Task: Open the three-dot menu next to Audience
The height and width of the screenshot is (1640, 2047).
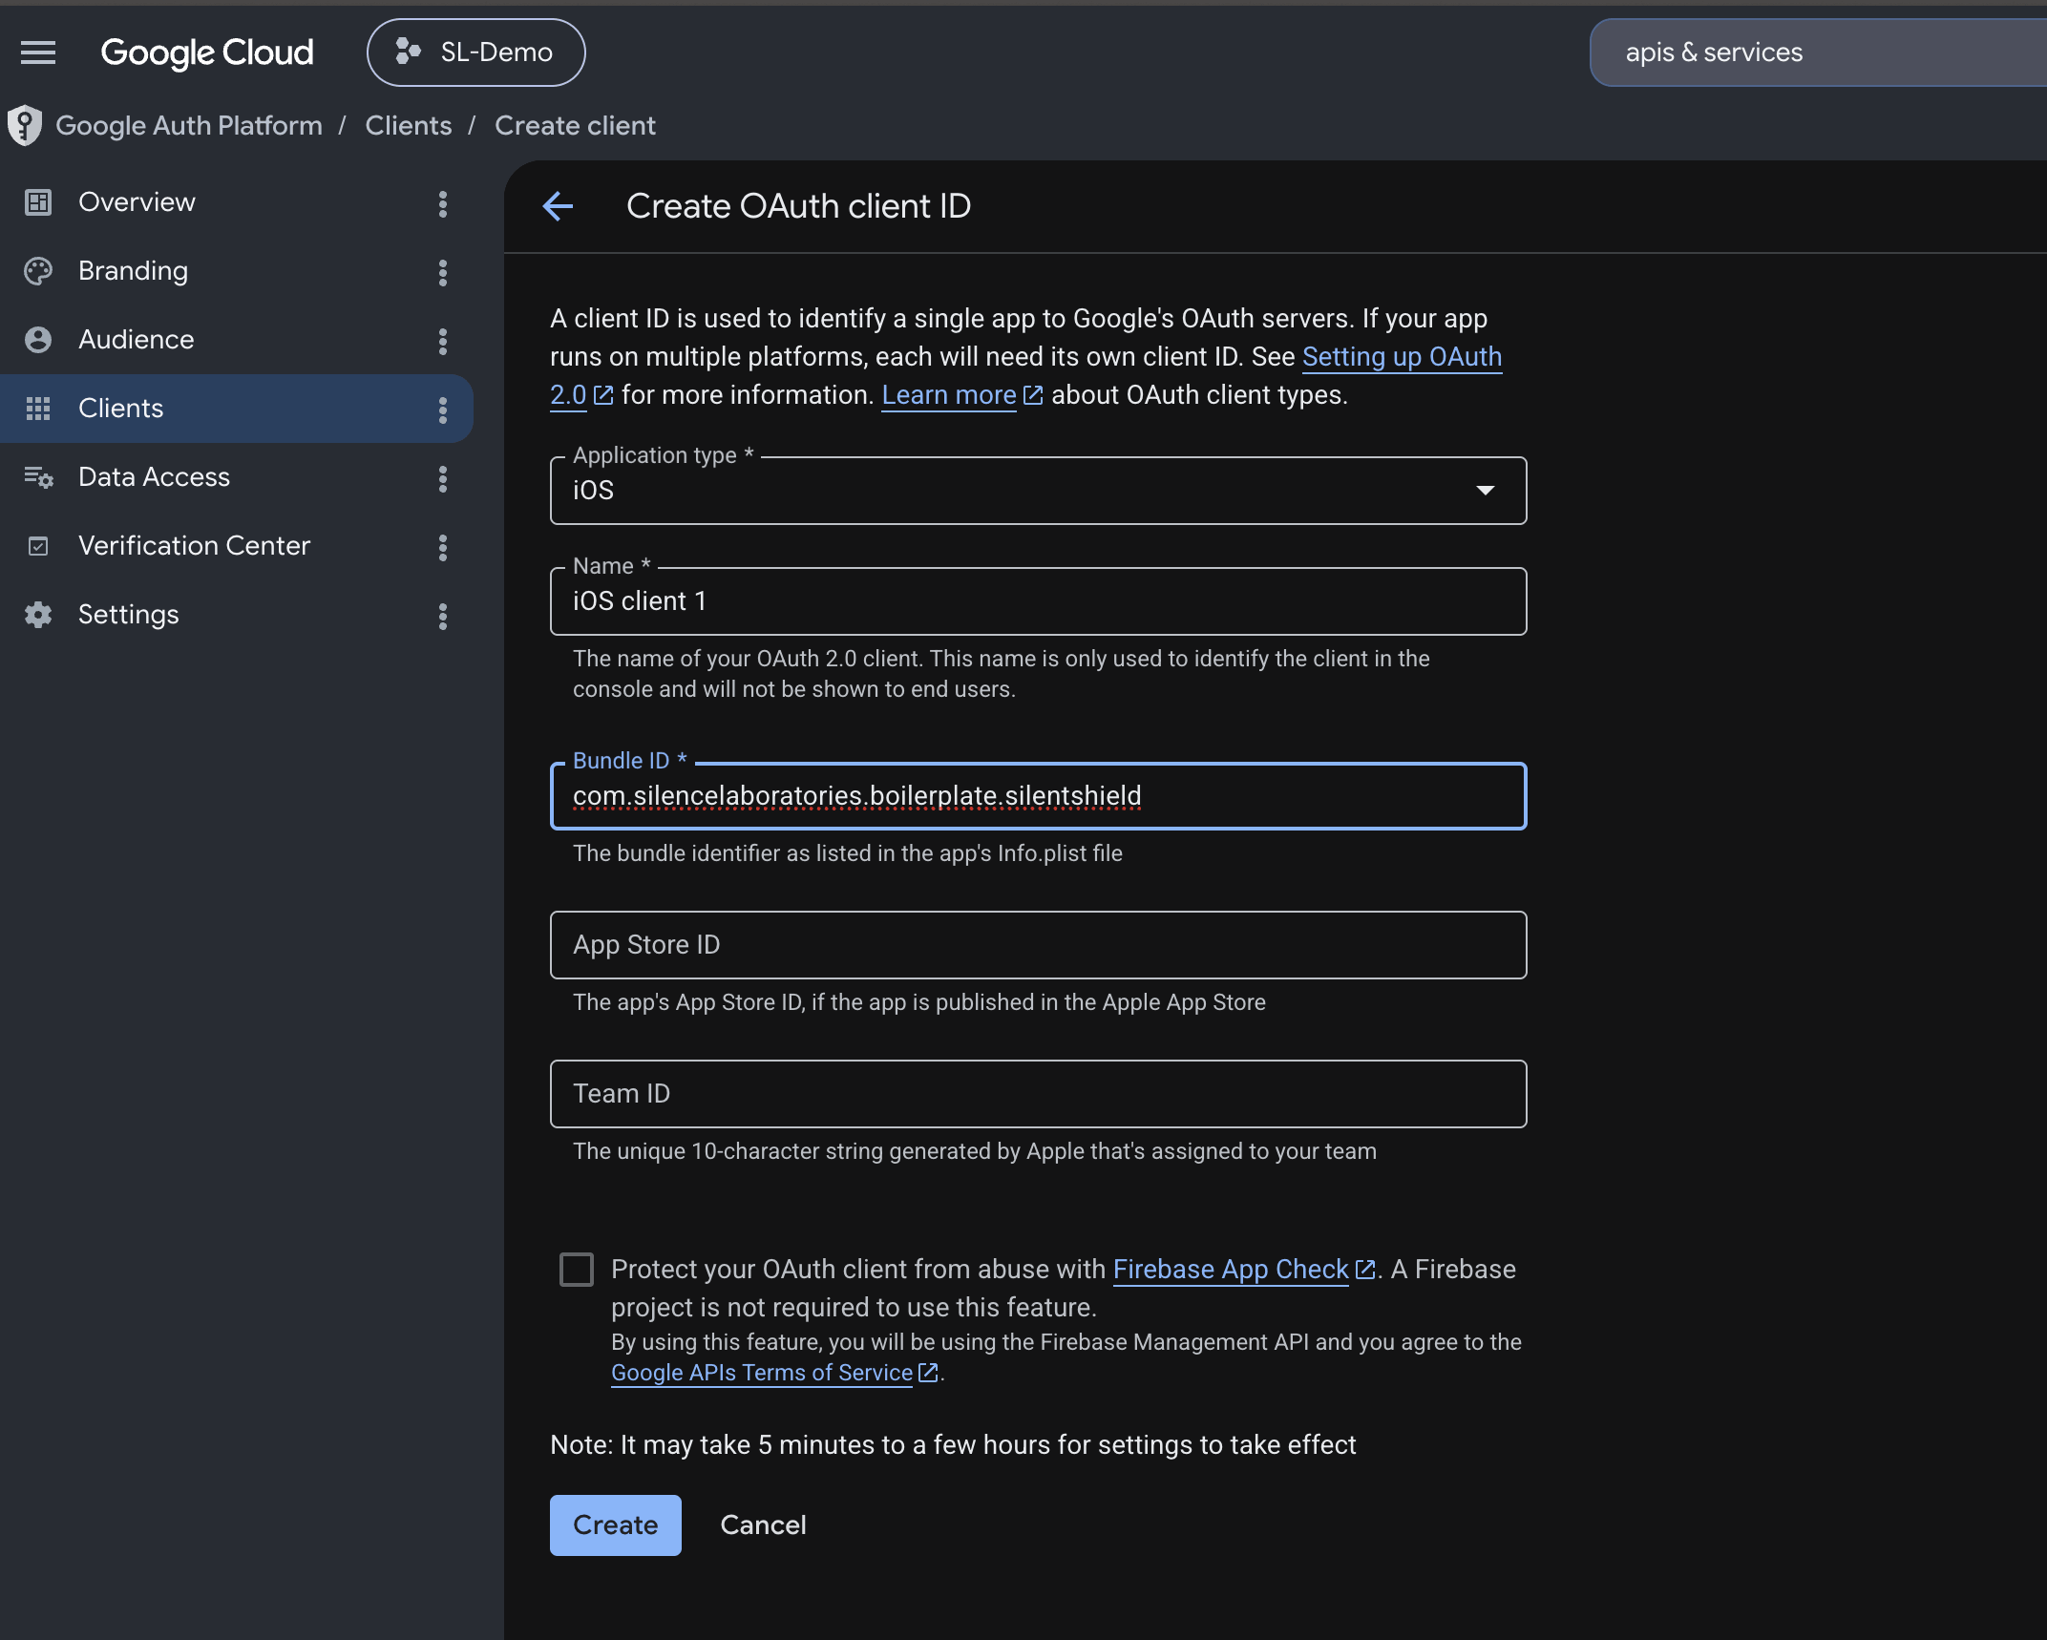Action: [443, 341]
